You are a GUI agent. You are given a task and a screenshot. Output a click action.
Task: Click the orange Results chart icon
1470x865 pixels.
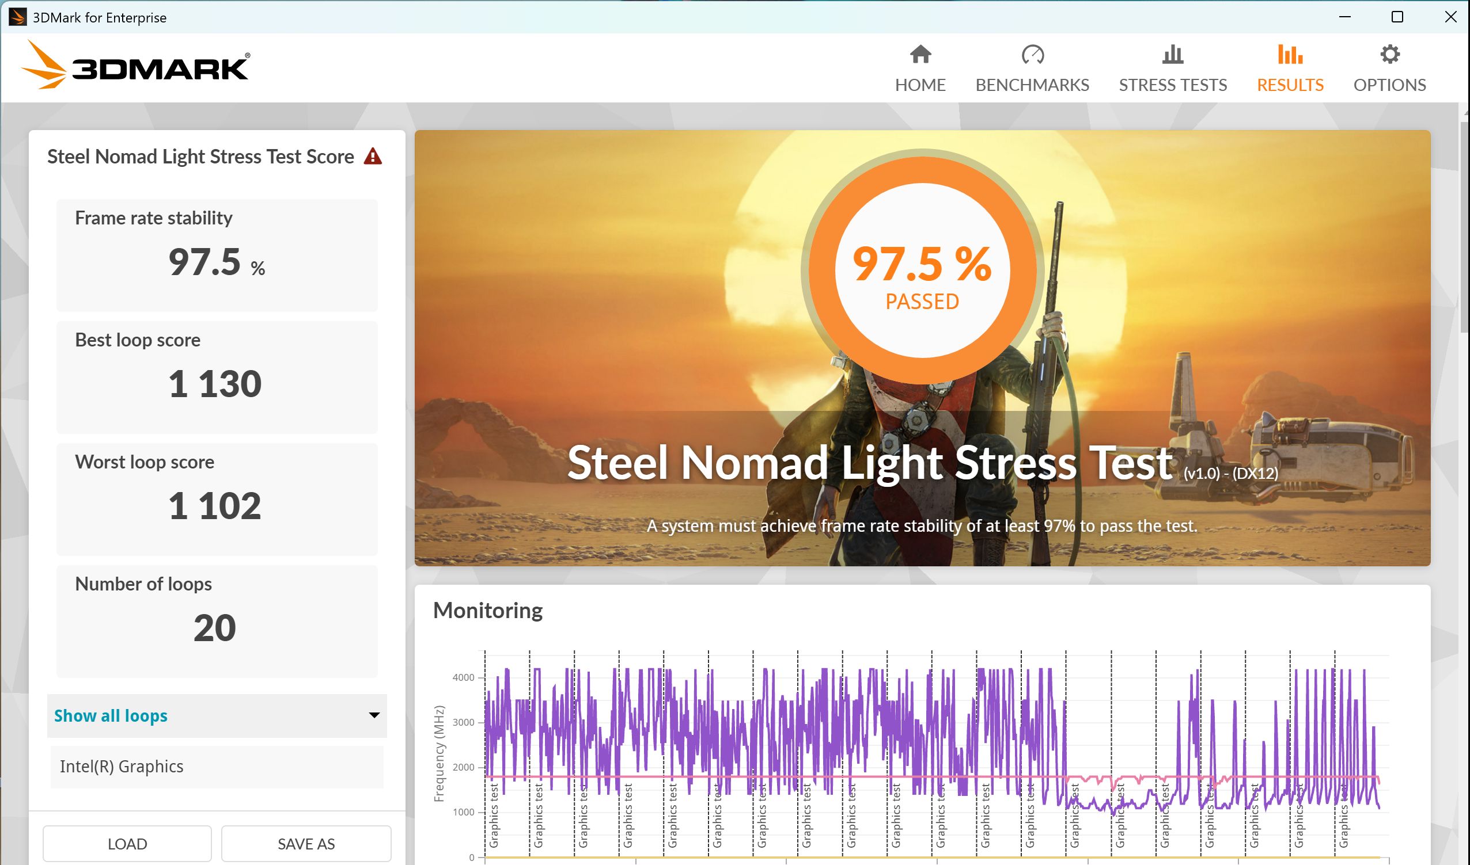tap(1289, 55)
